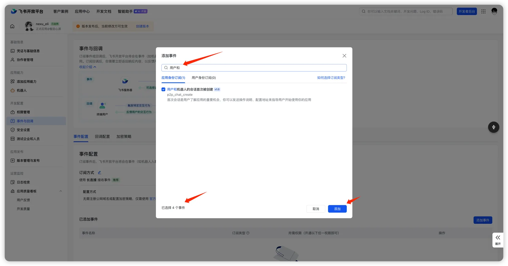Collapse the introduction via 收起介绍
The image size is (508, 266).
(88, 67)
